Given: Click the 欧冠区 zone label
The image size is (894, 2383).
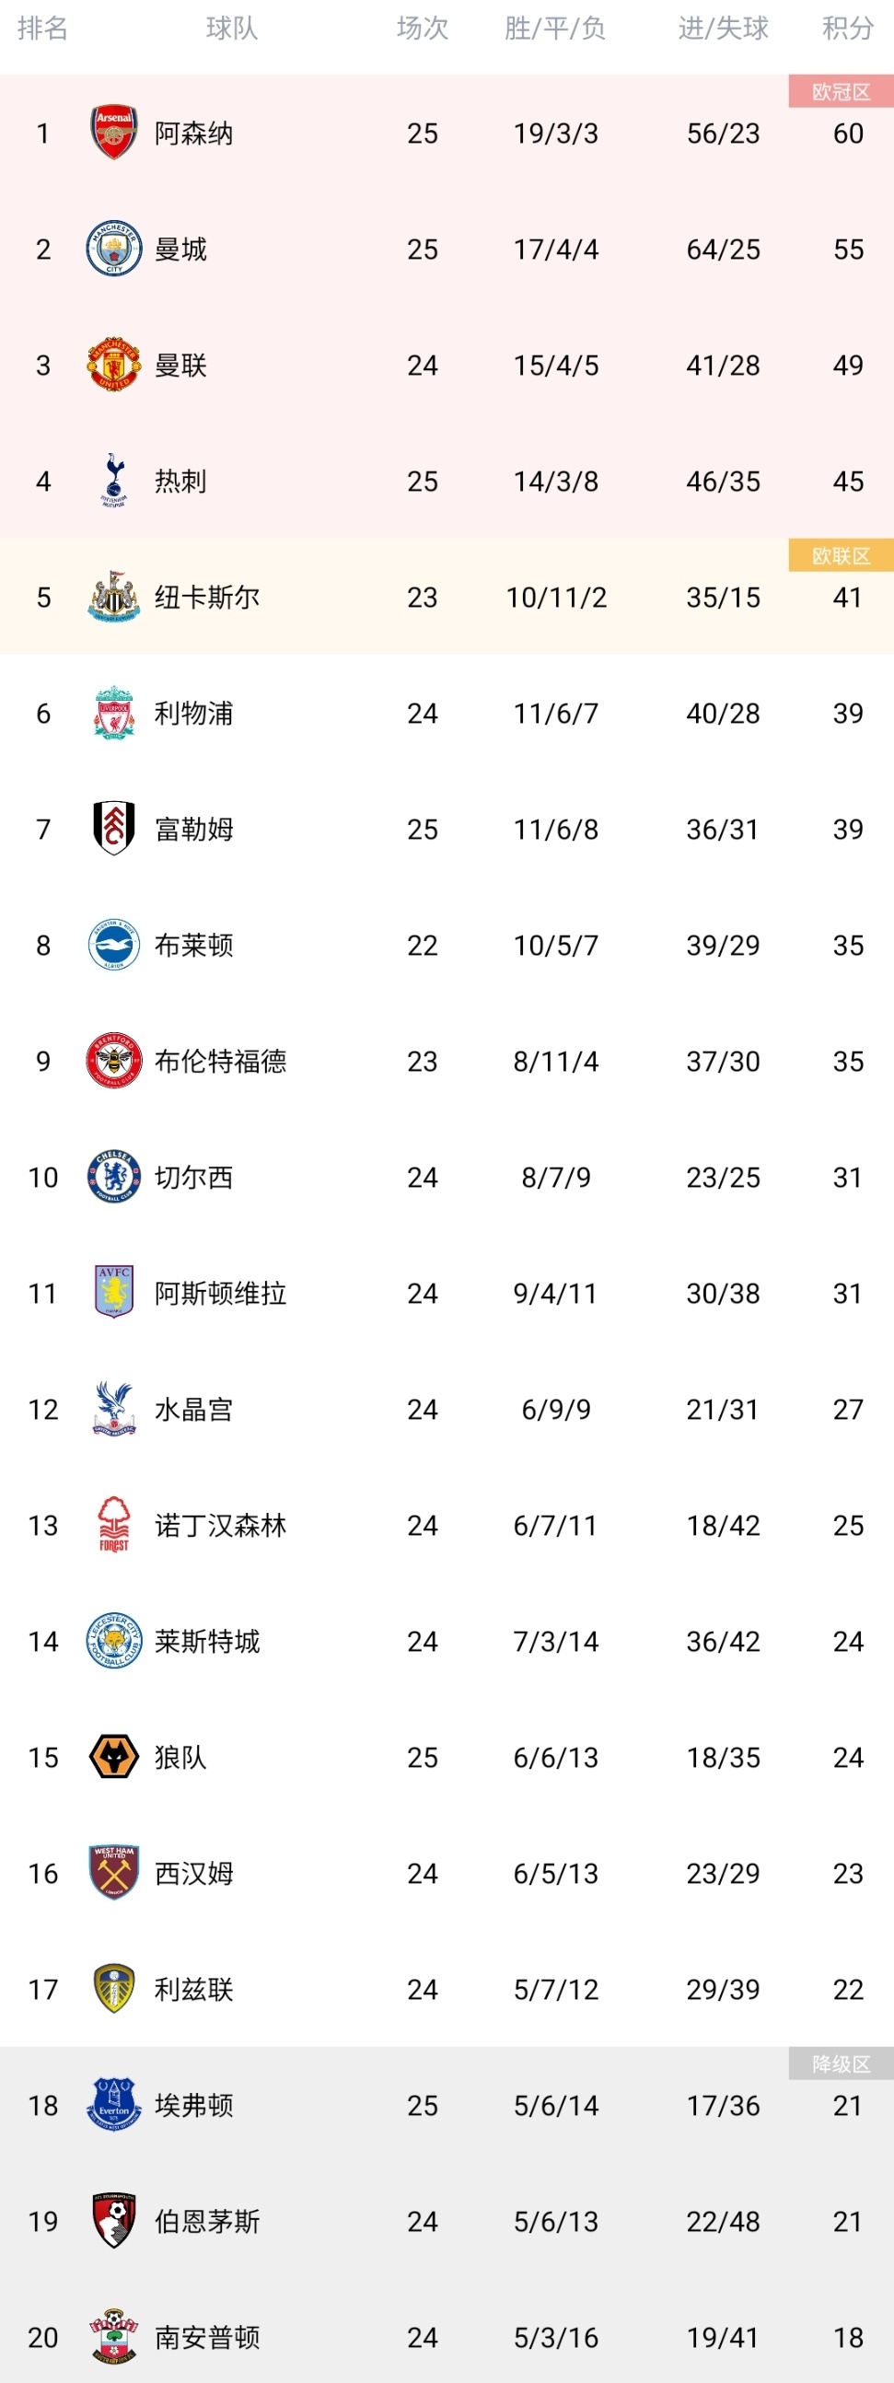Looking at the screenshot, I should (x=841, y=91).
